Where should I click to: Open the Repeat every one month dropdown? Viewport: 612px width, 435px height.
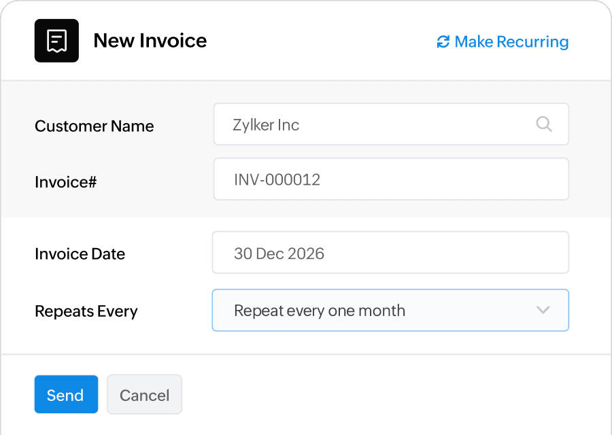pyautogui.click(x=390, y=310)
